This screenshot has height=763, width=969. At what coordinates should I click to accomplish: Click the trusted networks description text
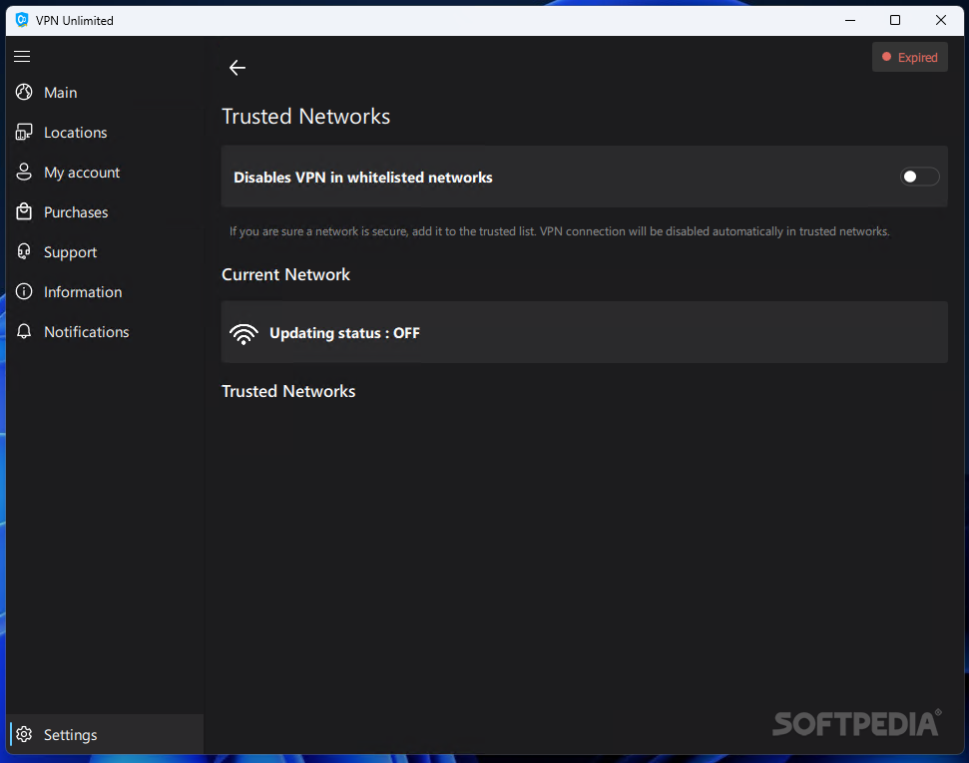tap(559, 231)
